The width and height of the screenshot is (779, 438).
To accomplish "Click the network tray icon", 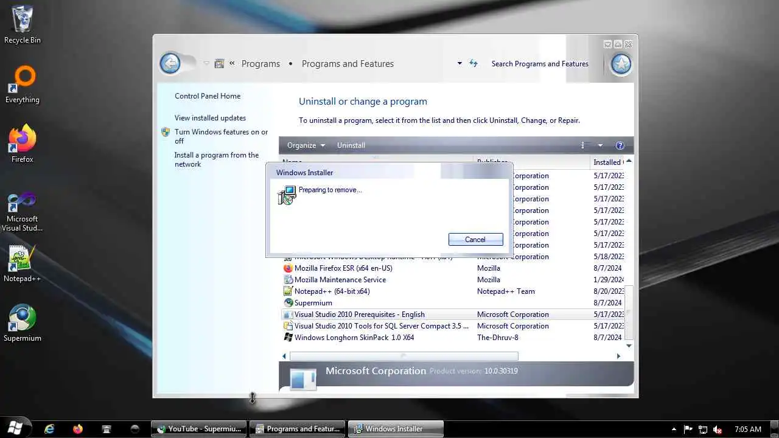I will [703, 429].
